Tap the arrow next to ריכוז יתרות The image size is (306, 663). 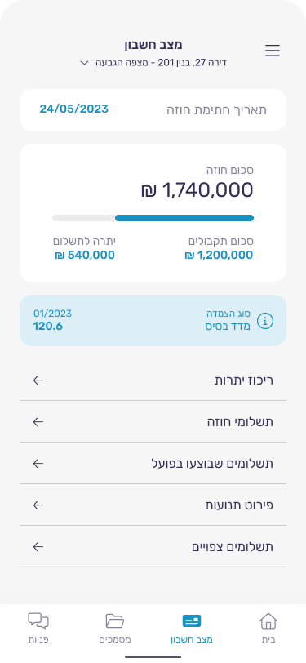click(38, 380)
